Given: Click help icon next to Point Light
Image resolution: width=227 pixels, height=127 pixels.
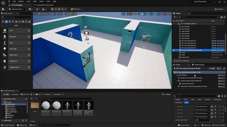Looking at the screenshot, I should (29, 49).
